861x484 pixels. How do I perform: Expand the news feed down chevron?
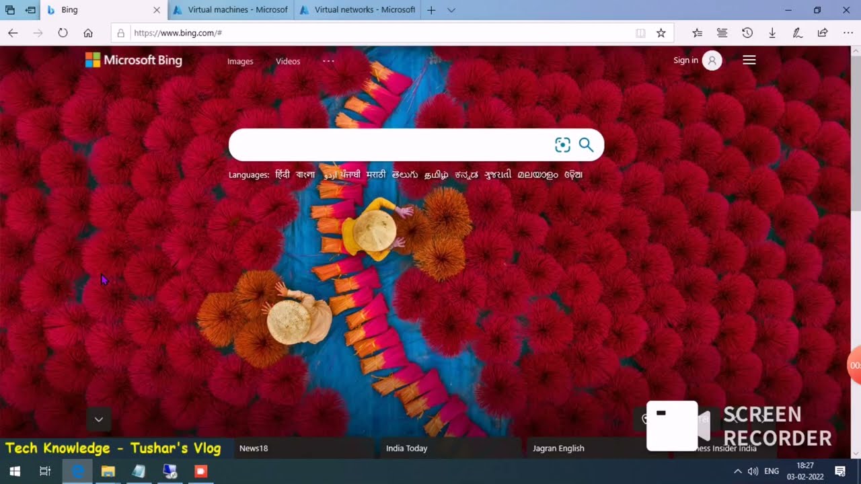coord(99,419)
